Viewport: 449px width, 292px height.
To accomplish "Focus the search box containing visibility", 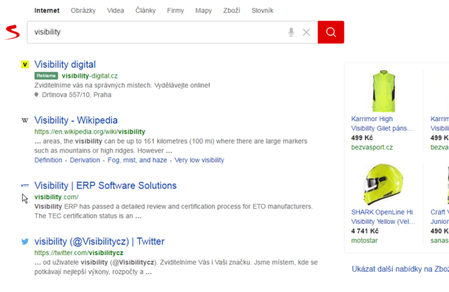I will click(x=157, y=32).
